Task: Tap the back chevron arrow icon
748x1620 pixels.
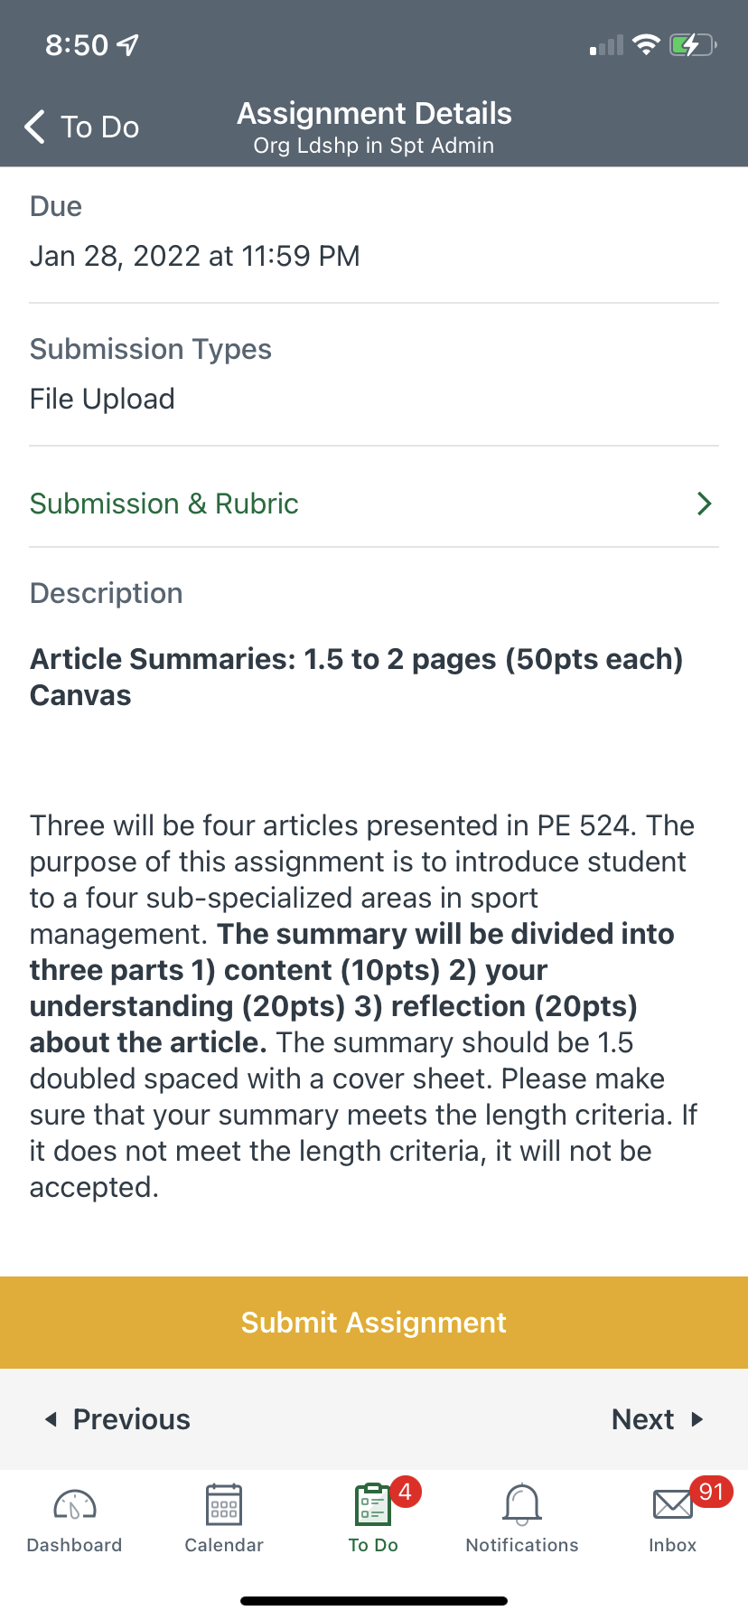Action: (x=34, y=127)
